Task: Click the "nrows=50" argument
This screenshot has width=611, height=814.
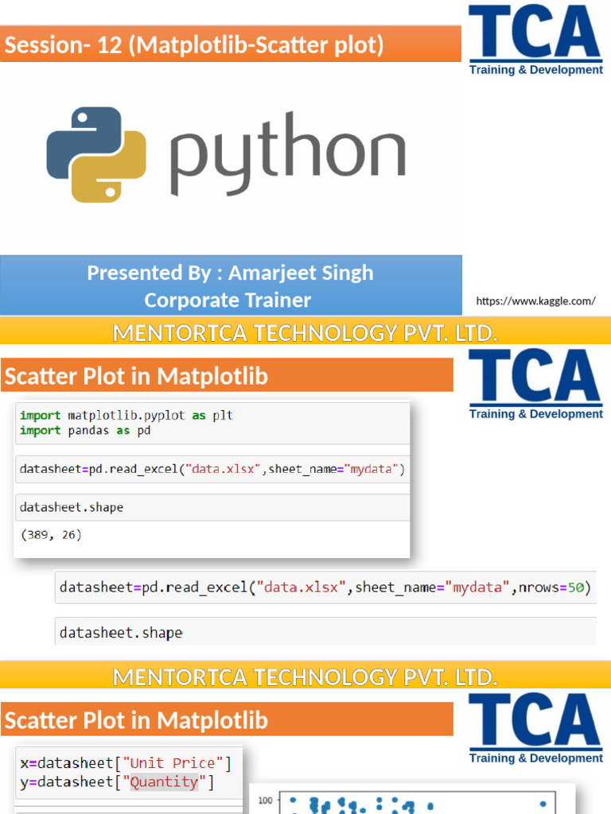Action: tap(551, 587)
